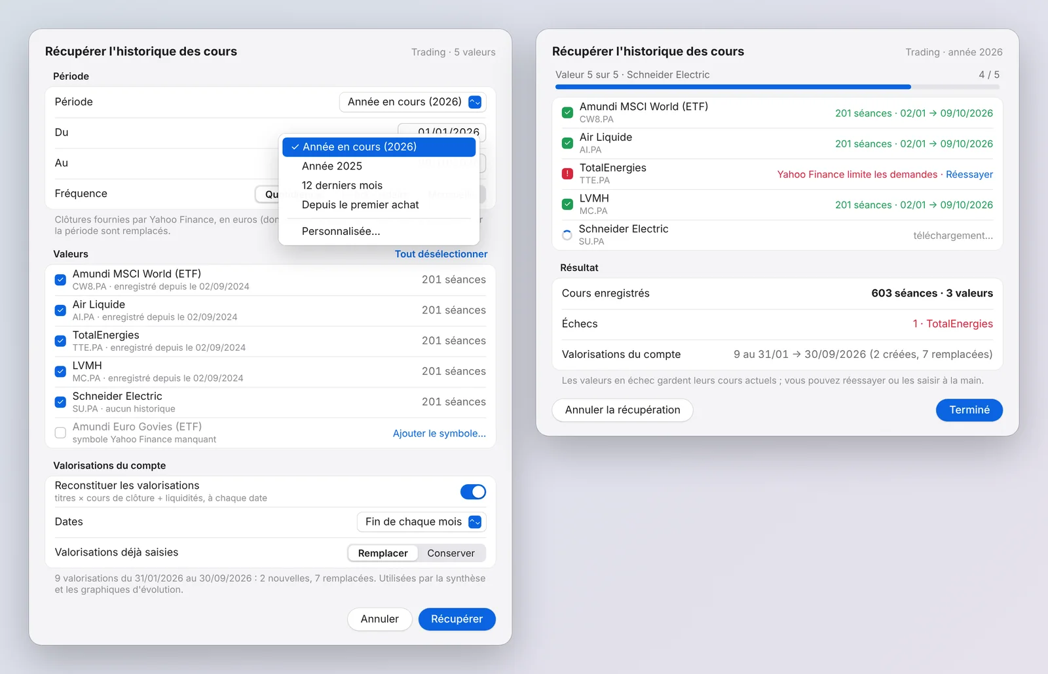Click the blue chevron icon of Période selector
The height and width of the screenshot is (674, 1048).
point(475,102)
